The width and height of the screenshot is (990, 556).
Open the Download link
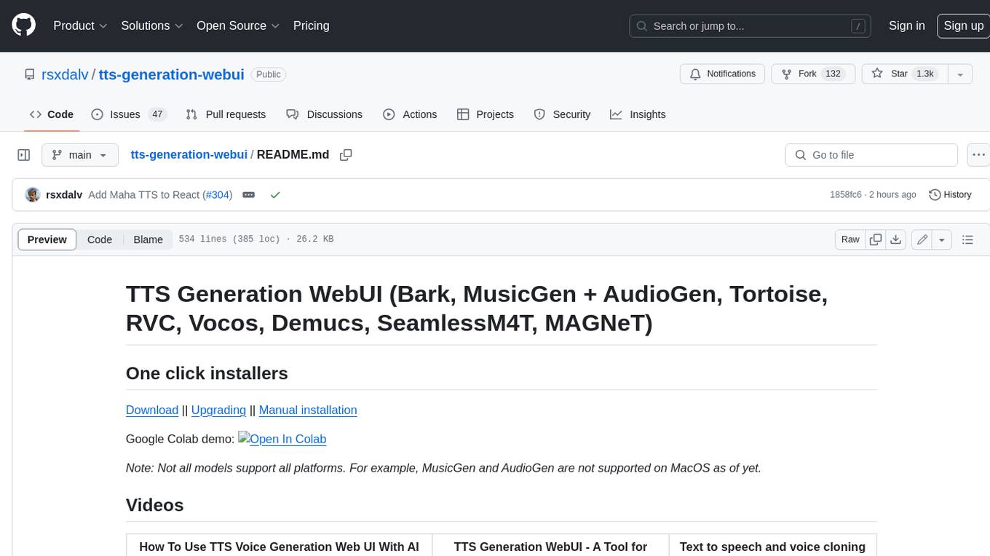(152, 410)
